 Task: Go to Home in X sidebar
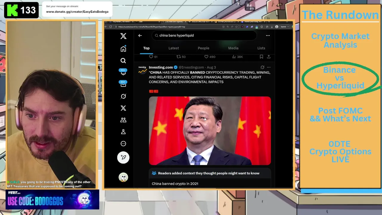pos(123,49)
